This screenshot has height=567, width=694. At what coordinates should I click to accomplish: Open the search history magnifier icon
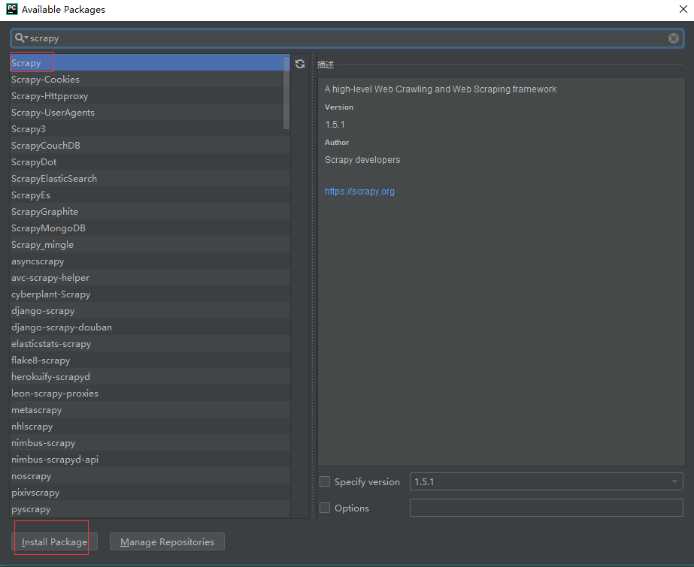coord(21,38)
